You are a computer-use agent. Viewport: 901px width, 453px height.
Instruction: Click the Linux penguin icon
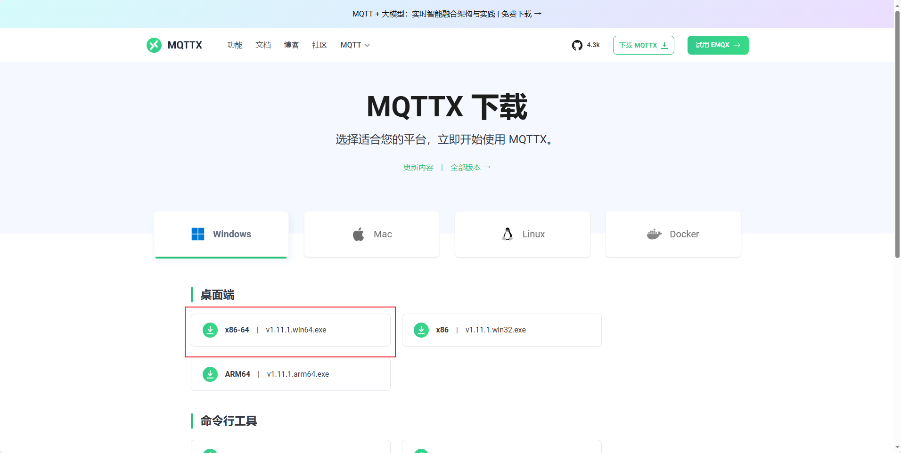[x=508, y=234]
